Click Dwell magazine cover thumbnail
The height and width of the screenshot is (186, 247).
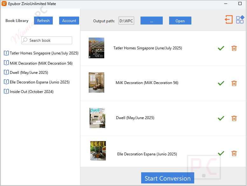tap(97, 118)
